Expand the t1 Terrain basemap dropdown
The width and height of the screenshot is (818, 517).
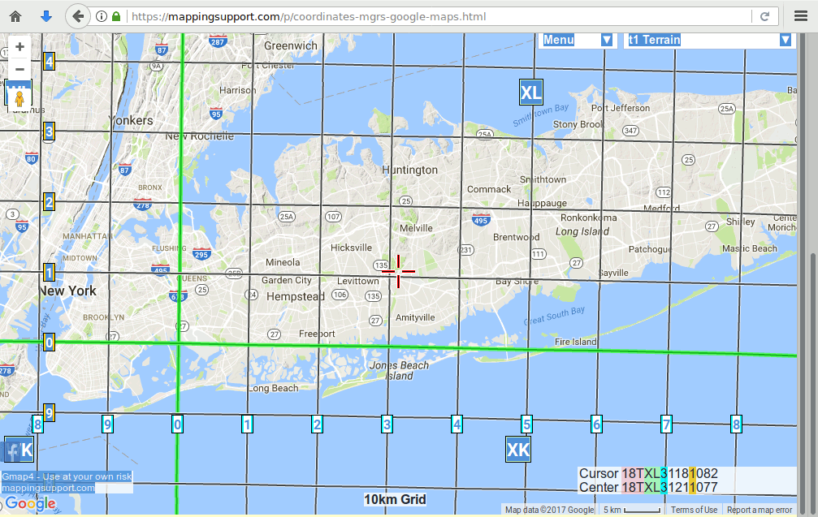pyautogui.click(x=708, y=40)
